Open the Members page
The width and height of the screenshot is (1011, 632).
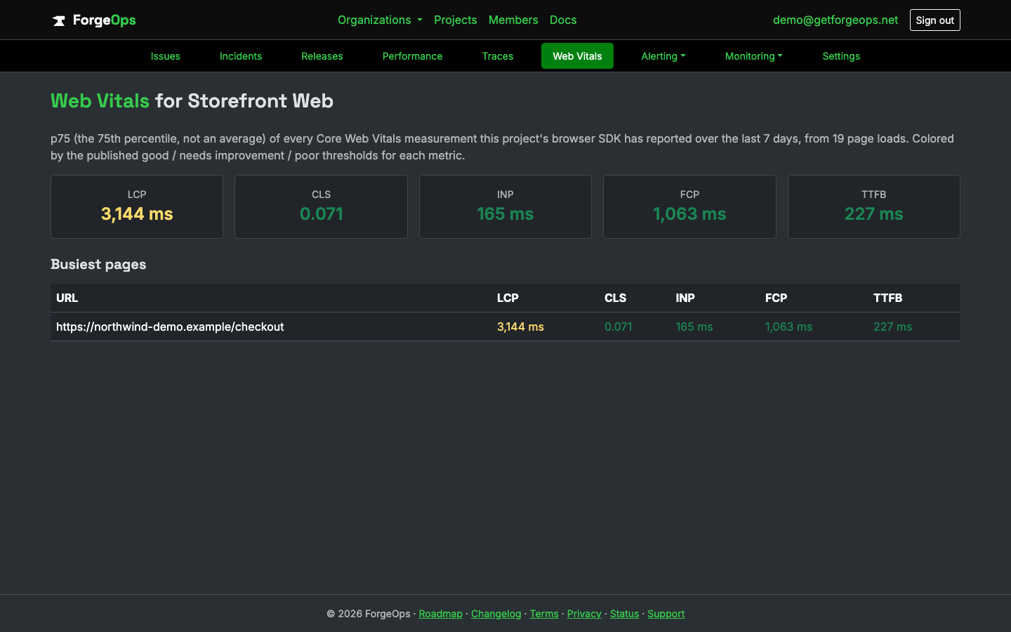pyautogui.click(x=513, y=20)
